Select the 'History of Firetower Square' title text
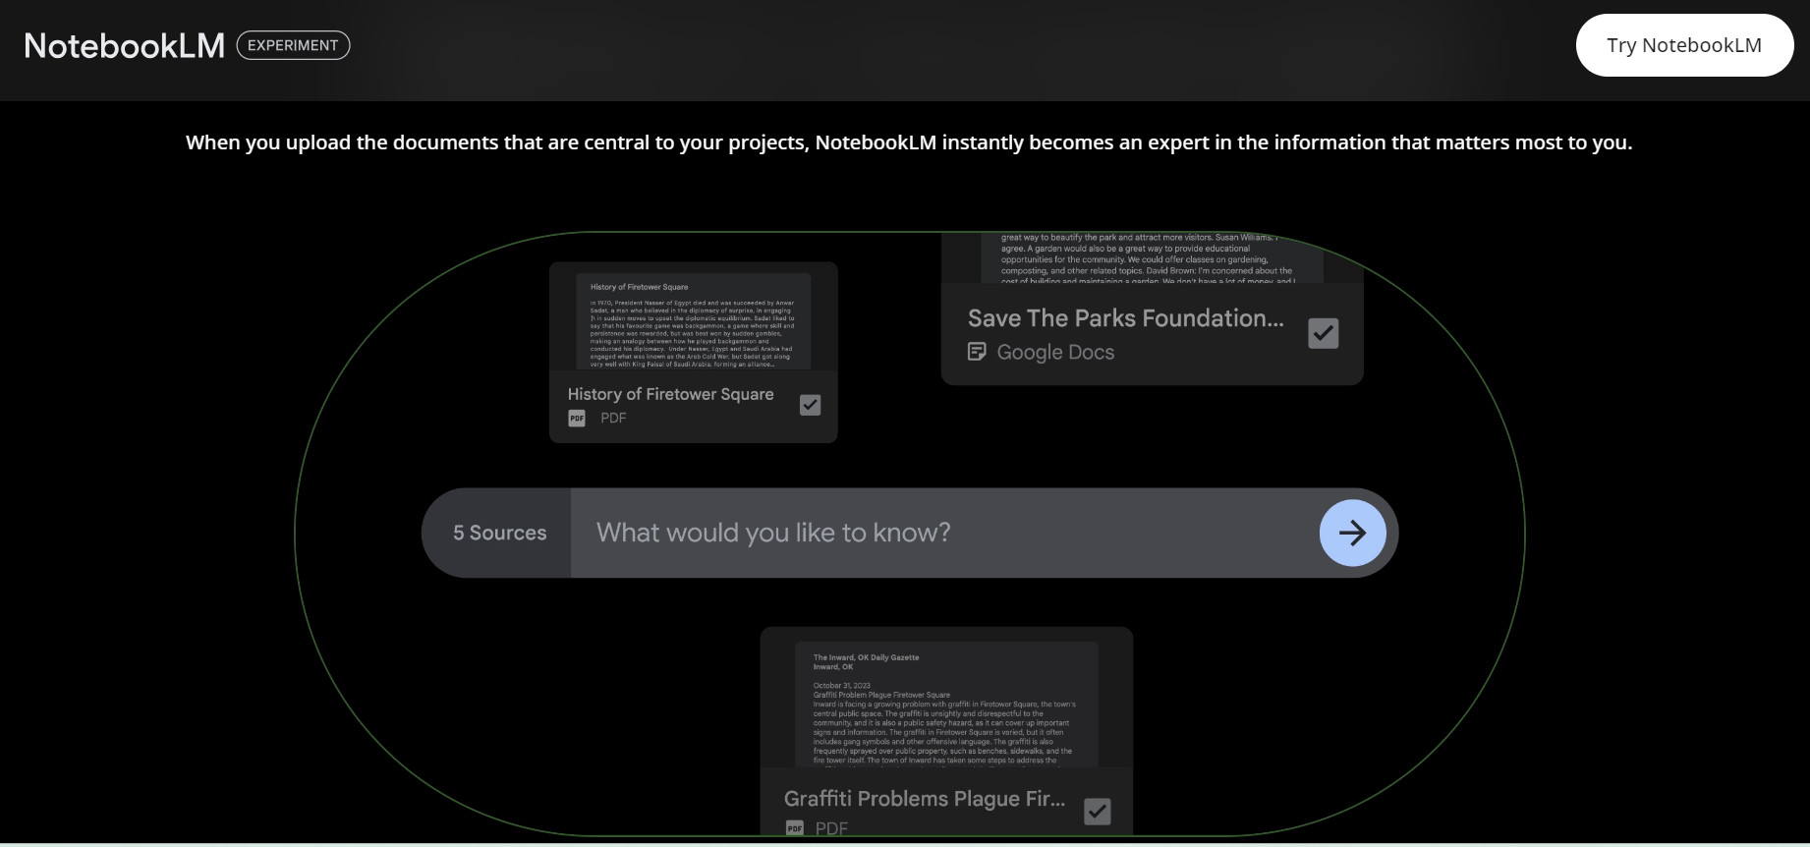This screenshot has width=1810, height=847. (670, 394)
